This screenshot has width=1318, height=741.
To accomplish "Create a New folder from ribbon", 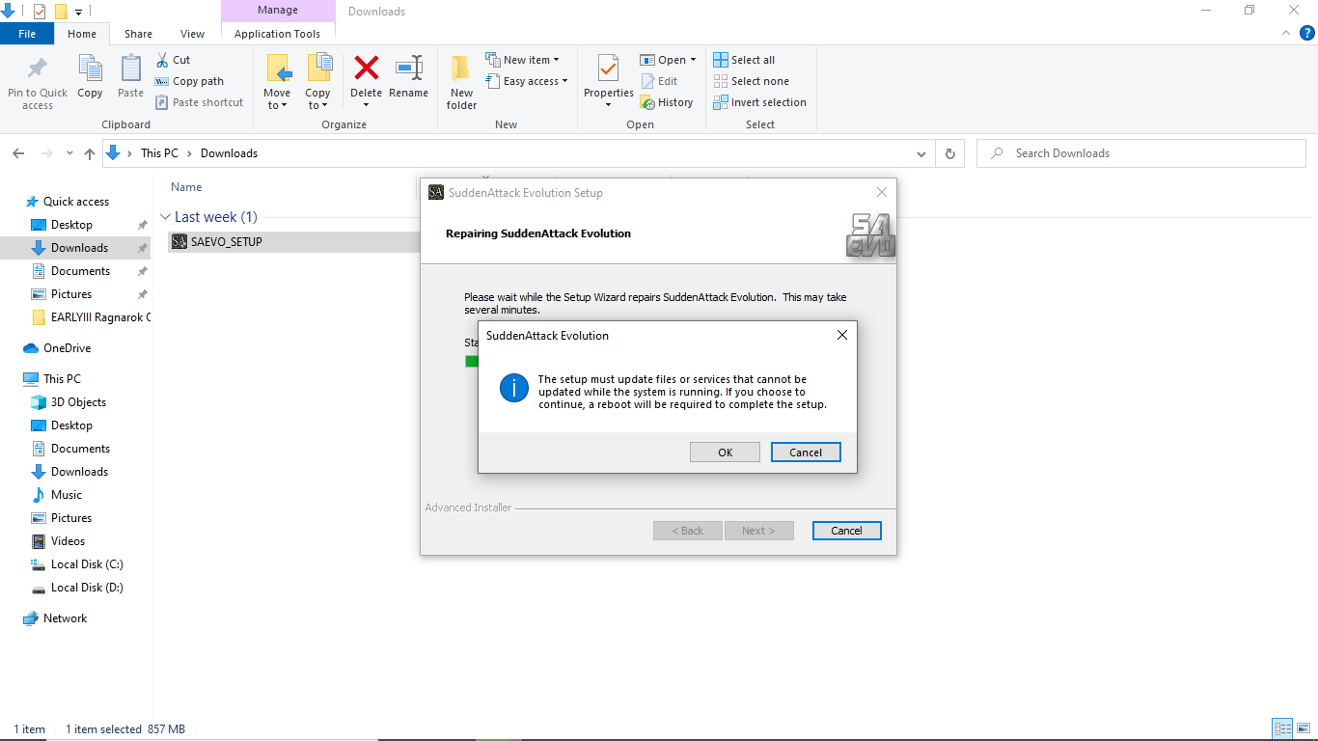I will [461, 81].
